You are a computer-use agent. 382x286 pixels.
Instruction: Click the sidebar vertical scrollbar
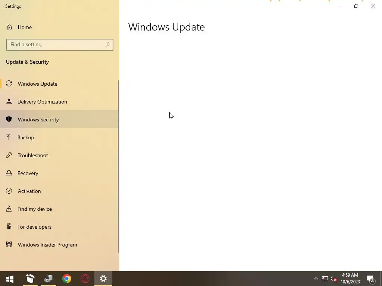click(x=118, y=166)
